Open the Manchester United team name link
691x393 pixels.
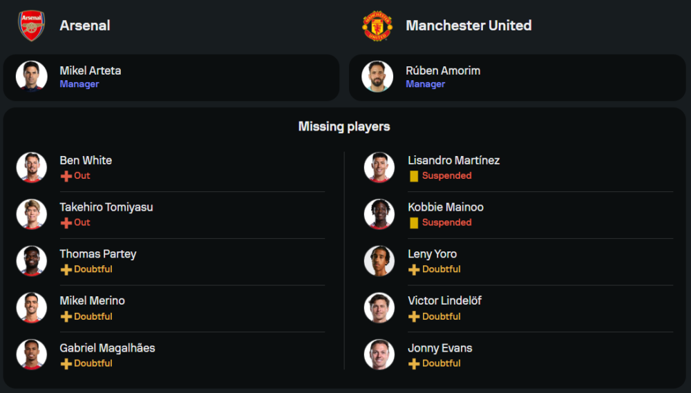468,26
